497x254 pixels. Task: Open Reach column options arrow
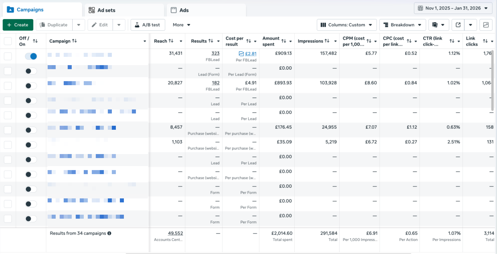181,41
